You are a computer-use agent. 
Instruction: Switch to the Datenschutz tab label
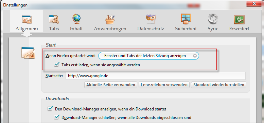151,29
